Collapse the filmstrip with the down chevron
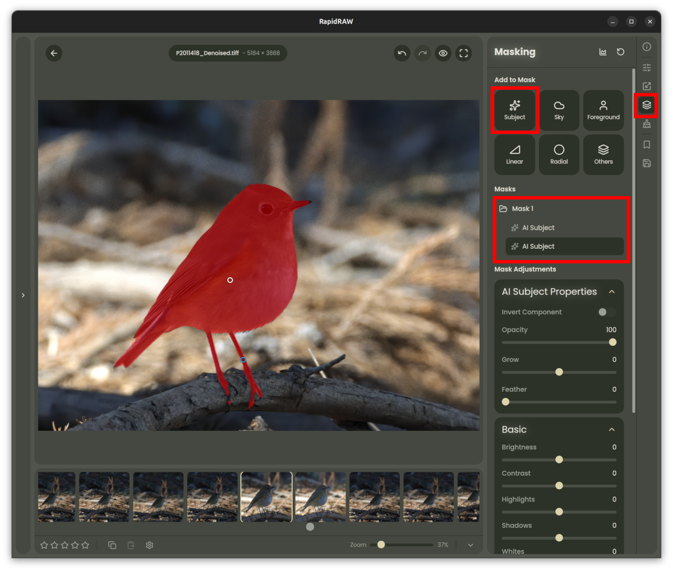Screen dimensions: 673x571 471,545
